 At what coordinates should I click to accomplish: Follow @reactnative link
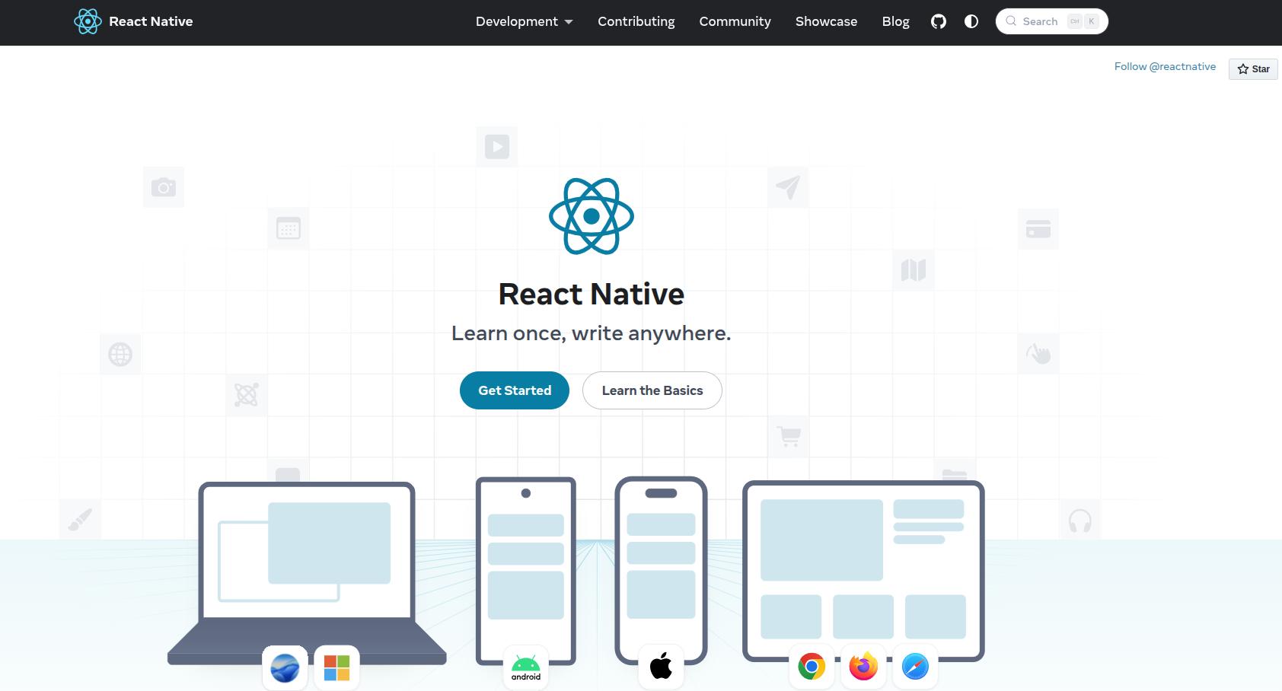pyautogui.click(x=1165, y=66)
